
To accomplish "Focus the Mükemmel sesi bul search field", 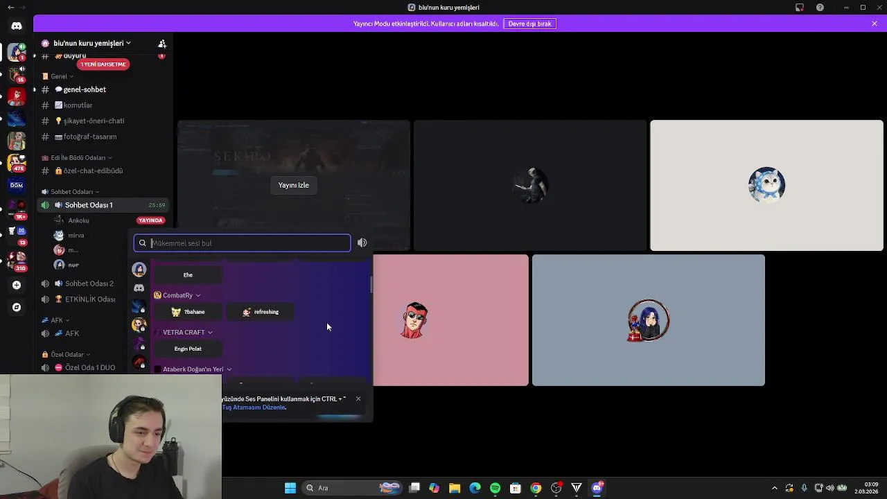I will (243, 243).
